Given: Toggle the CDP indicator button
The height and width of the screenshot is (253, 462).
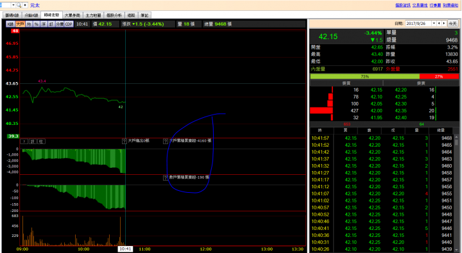Looking at the screenshot, I should pyautogui.click(x=69, y=24).
